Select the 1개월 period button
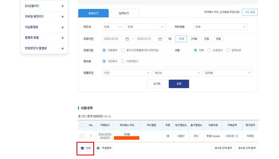 (181, 39)
